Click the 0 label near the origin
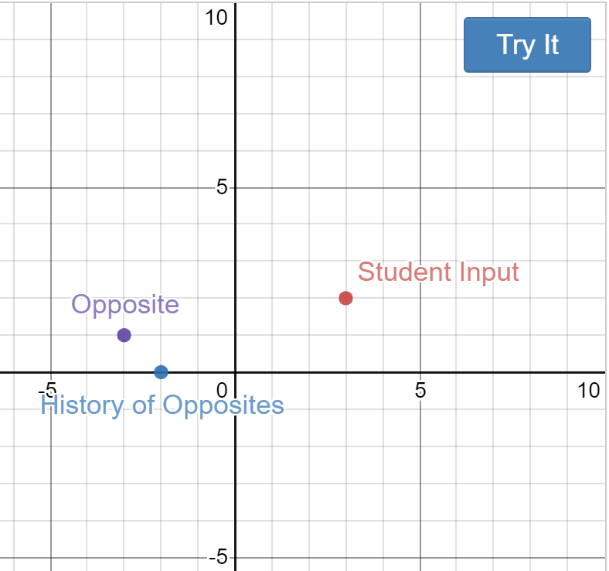This screenshot has height=571, width=609. pyautogui.click(x=222, y=389)
